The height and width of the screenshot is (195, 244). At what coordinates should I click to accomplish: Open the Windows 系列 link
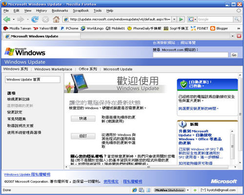click(16, 69)
